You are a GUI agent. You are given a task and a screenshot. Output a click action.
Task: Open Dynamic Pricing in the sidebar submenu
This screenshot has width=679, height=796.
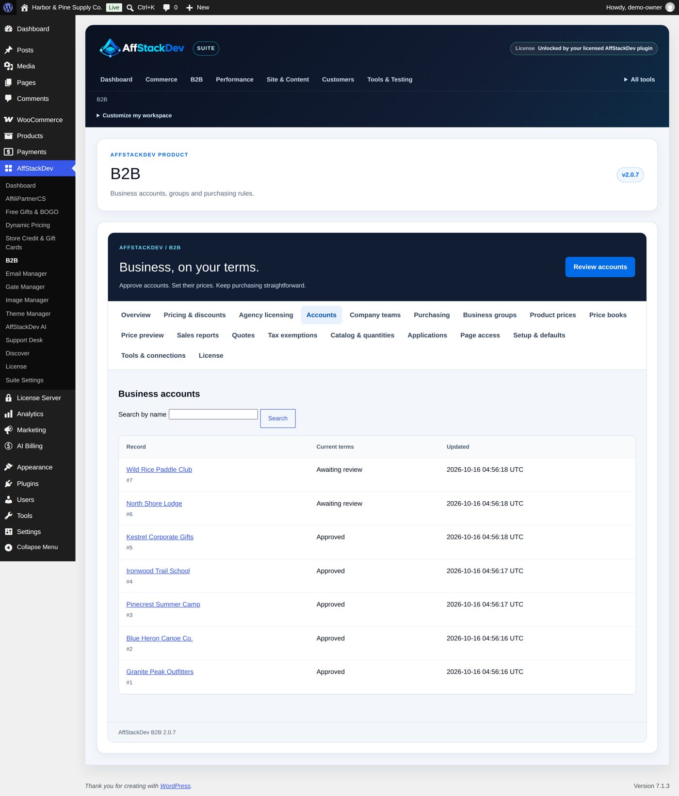click(x=28, y=225)
